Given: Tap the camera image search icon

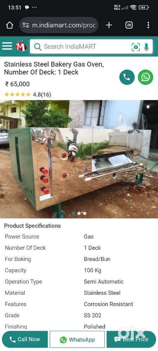Looking at the screenshot, I should tap(136, 47).
